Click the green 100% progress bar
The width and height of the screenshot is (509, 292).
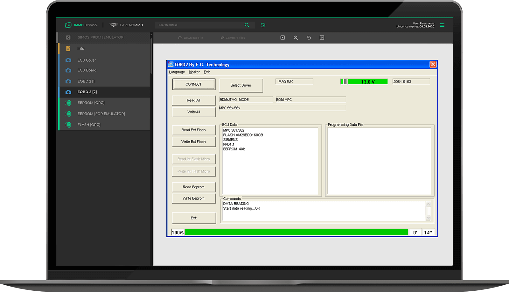(x=296, y=232)
